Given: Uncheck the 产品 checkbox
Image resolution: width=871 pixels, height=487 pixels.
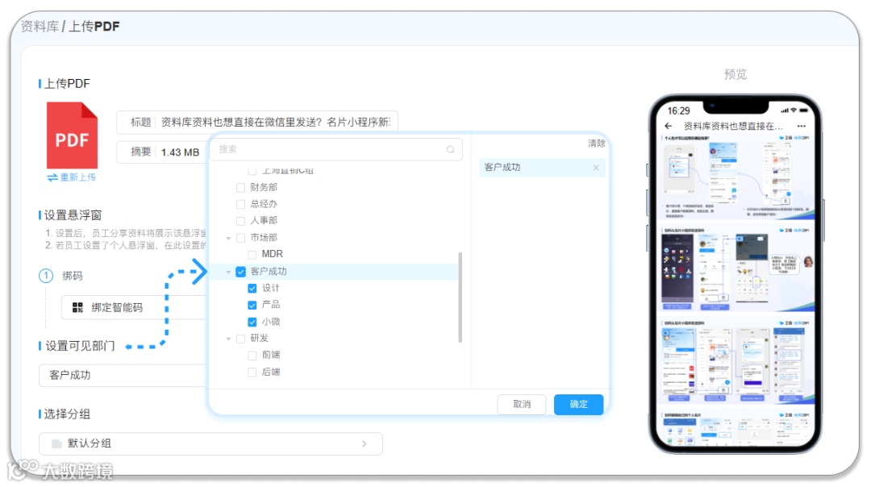Looking at the screenshot, I should (x=252, y=305).
